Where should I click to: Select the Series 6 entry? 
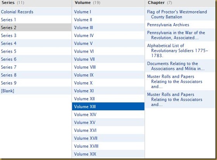[x=36, y=59]
